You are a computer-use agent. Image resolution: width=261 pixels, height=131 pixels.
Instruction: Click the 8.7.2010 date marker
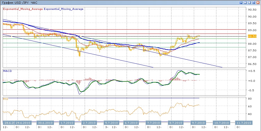(x=176, y=123)
